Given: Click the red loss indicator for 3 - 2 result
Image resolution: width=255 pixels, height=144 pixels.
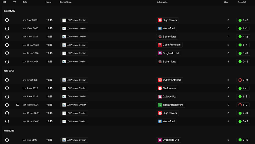Looking at the screenshot, I should coord(240,80).
